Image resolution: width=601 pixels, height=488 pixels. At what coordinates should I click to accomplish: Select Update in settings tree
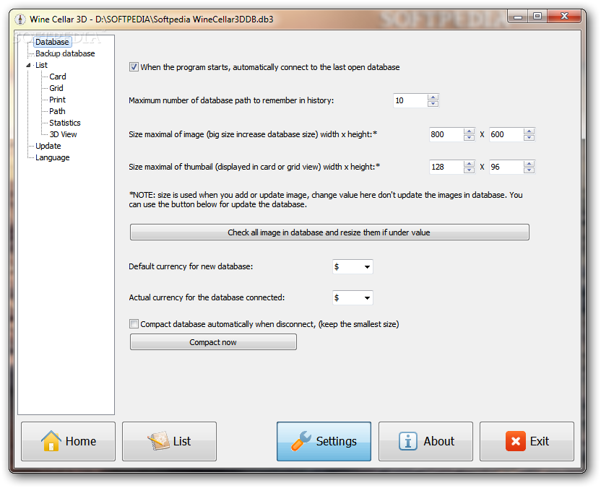(x=48, y=146)
